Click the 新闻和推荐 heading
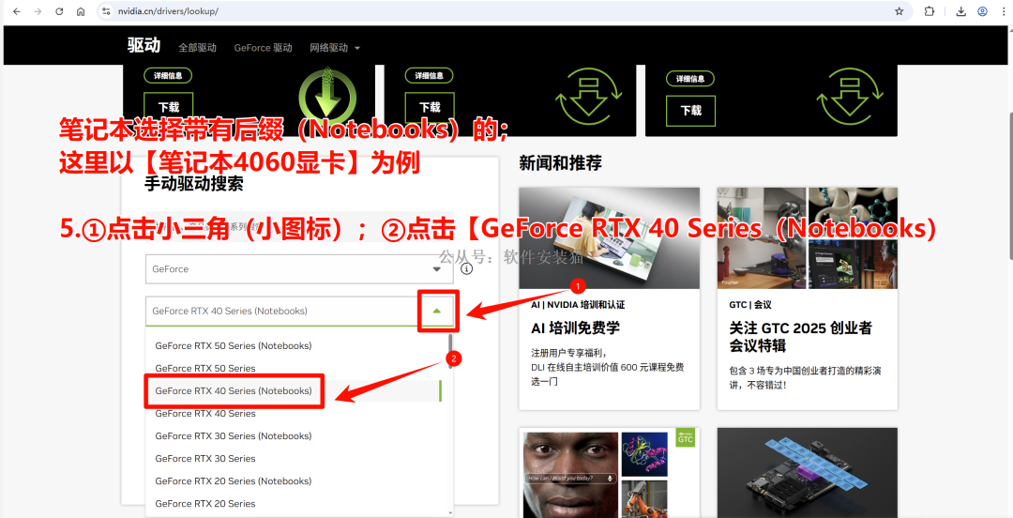The height and width of the screenshot is (518, 1013). coord(561,163)
